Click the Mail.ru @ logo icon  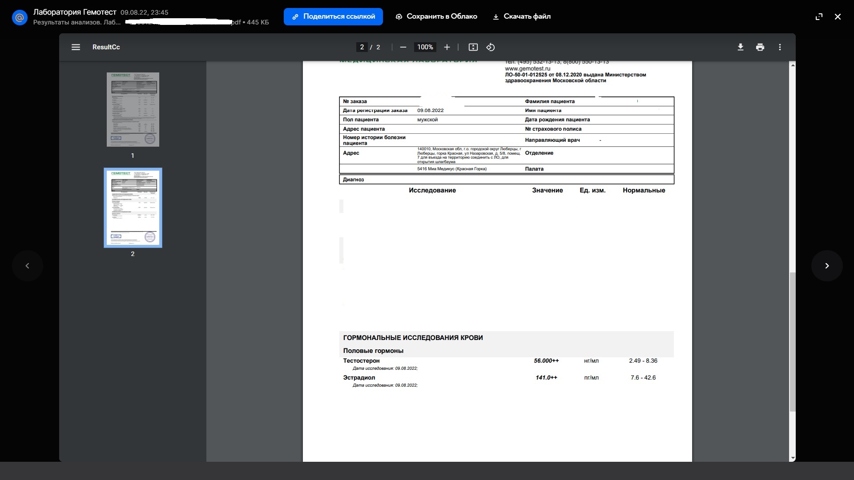20,18
